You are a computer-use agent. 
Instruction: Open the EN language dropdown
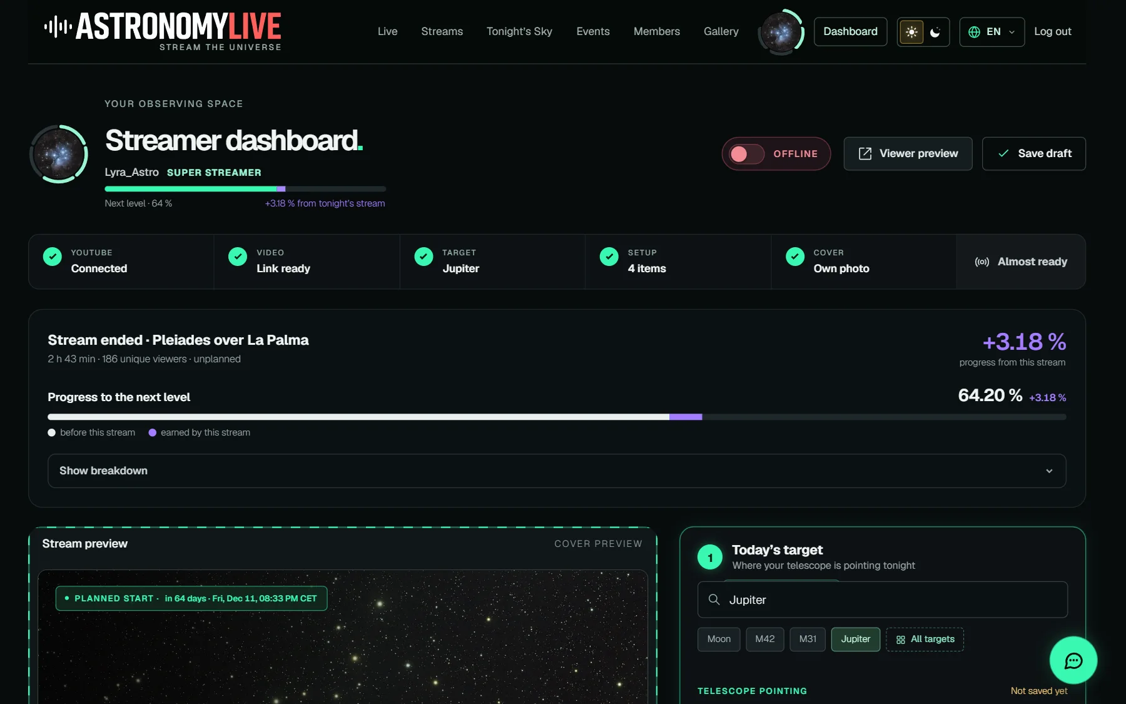(x=992, y=32)
